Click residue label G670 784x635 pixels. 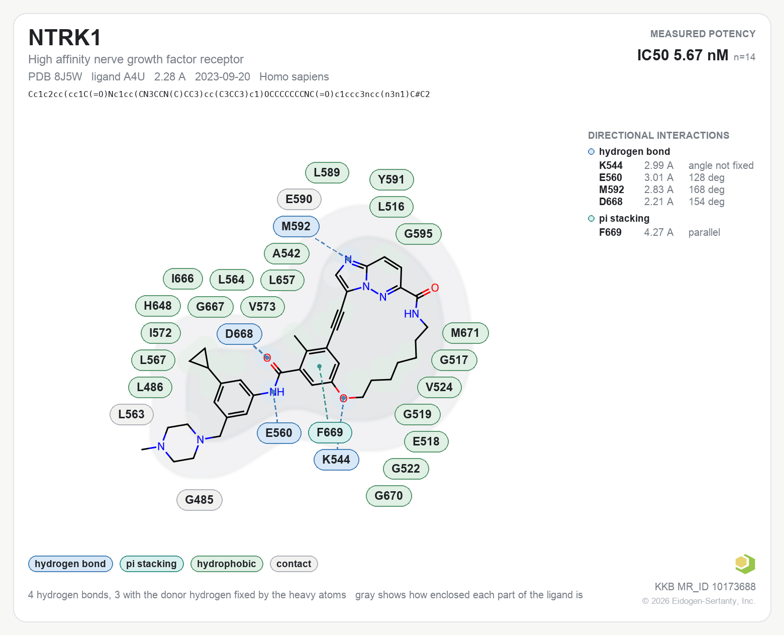[x=388, y=496]
